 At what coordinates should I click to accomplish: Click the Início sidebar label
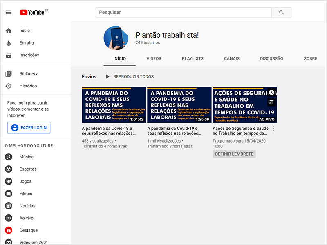click(25, 31)
